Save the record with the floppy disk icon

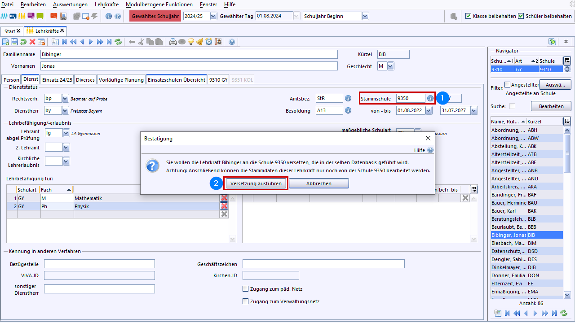pyautogui.click(x=14, y=42)
